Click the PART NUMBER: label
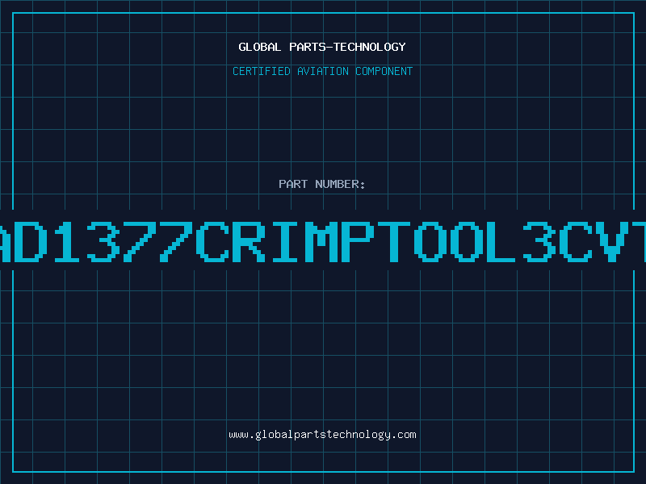646x484 pixels. 322,184
